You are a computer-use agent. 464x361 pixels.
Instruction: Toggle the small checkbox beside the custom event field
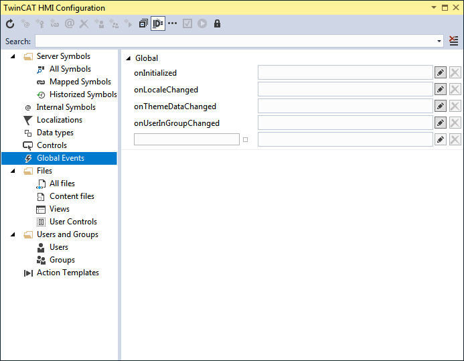coord(245,140)
